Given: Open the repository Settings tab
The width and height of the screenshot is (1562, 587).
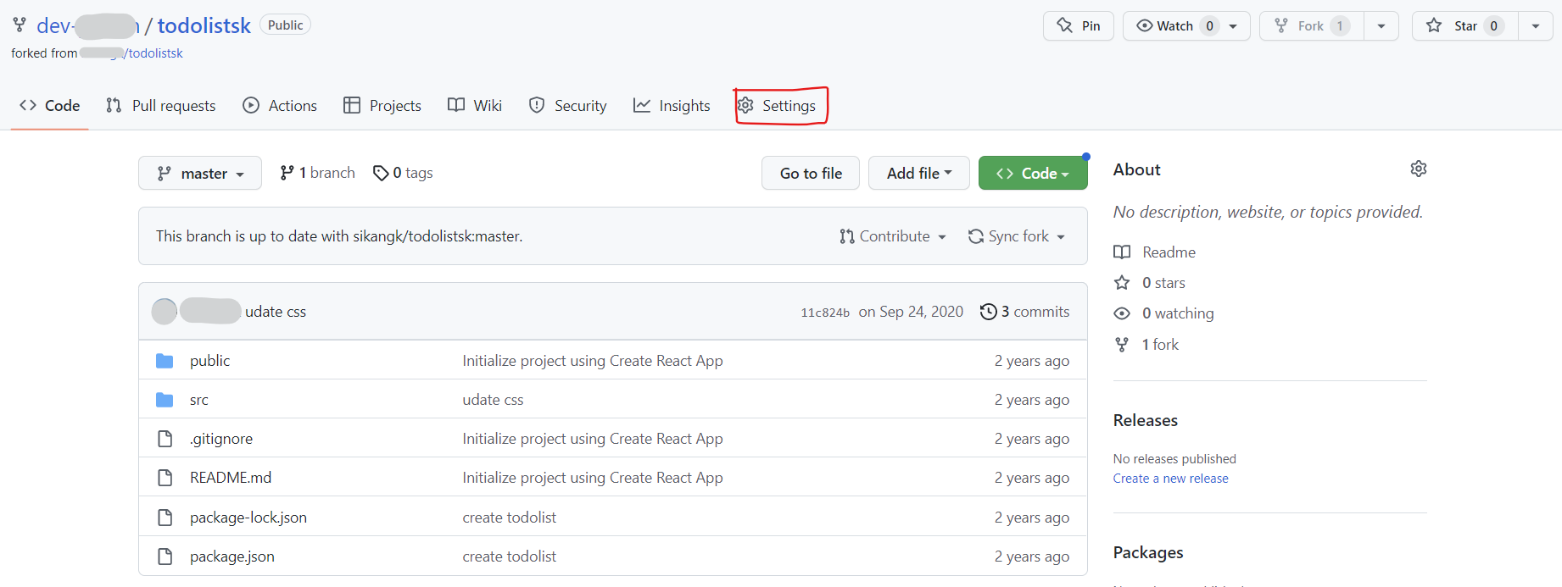Looking at the screenshot, I should coord(777,106).
